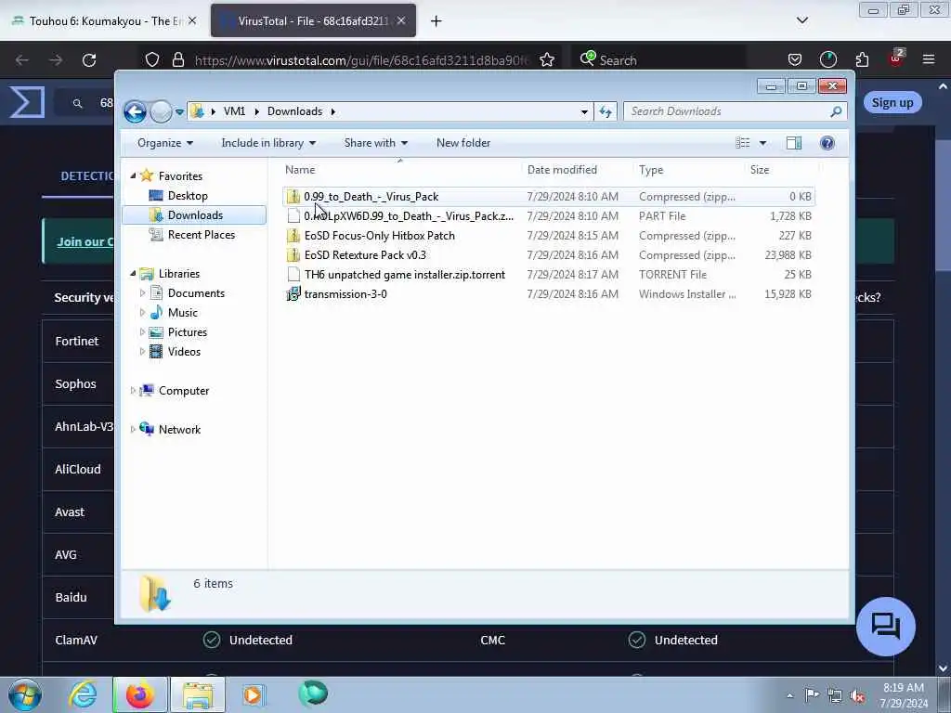The width and height of the screenshot is (951, 713).
Task: List all Firefox tabs chevron
Action: click(801, 20)
